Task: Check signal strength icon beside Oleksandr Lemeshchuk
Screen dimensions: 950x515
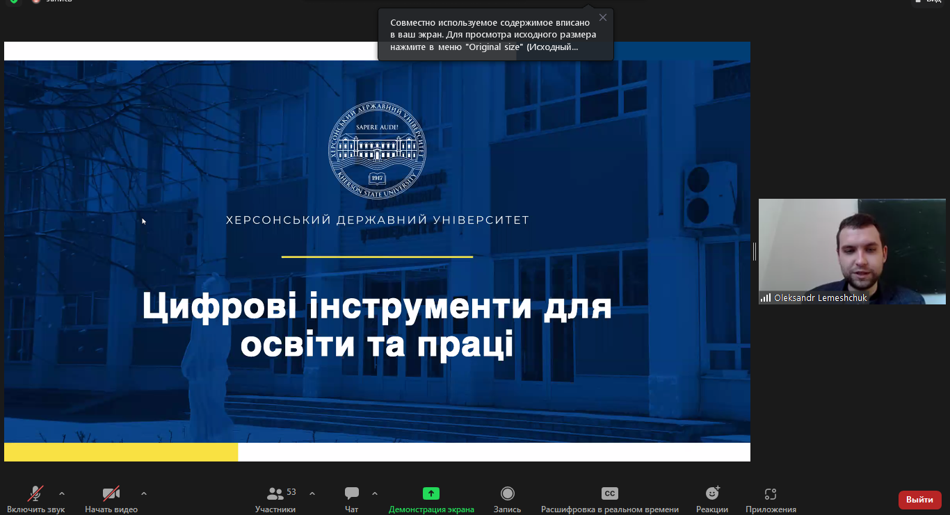Action: [x=766, y=297]
